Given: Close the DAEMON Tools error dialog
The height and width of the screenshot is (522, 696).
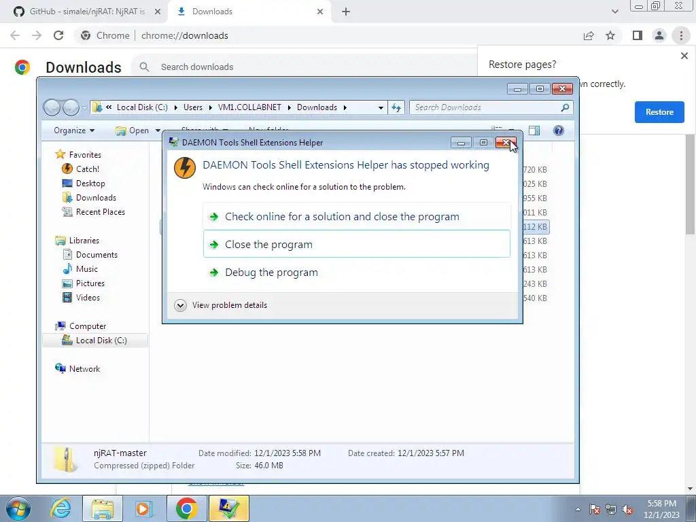Looking at the screenshot, I should click(x=506, y=143).
